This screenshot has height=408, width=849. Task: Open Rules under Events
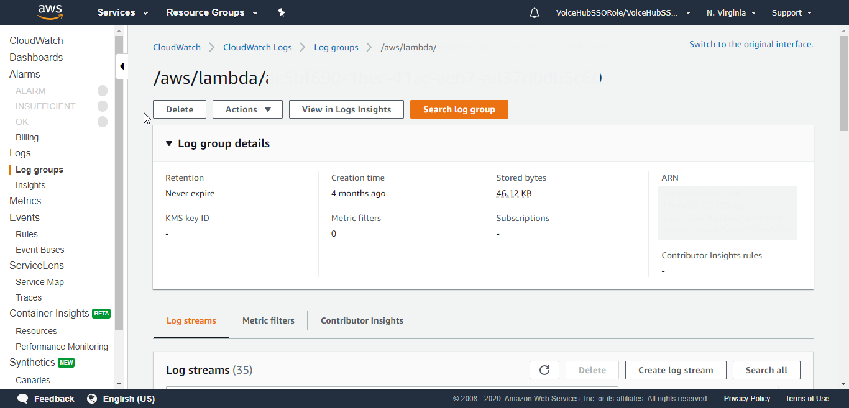27,234
